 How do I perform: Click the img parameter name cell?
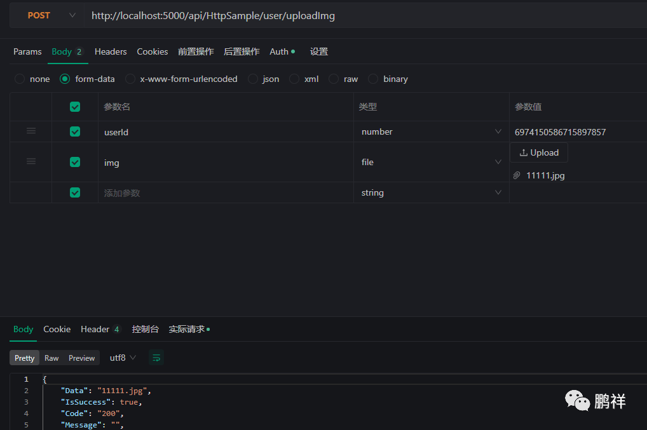(x=226, y=163)
